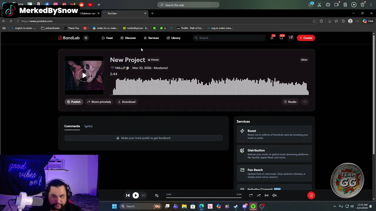376x211 pixels.
Task: Open browser history icon
Action: [x=343, y=21]
